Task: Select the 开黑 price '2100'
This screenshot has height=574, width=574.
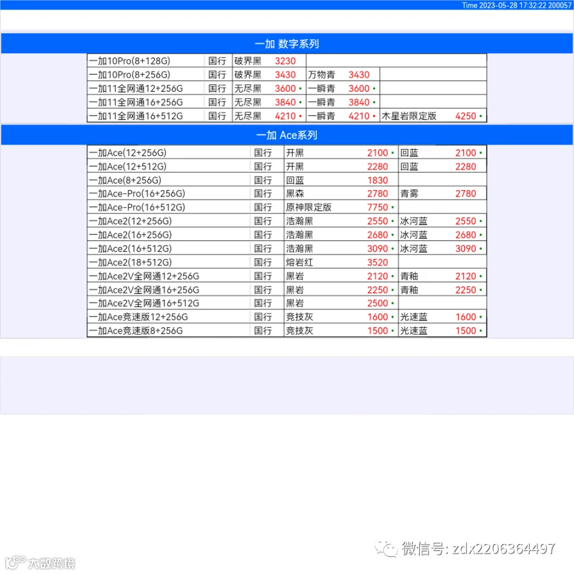Action: [378, 152]
